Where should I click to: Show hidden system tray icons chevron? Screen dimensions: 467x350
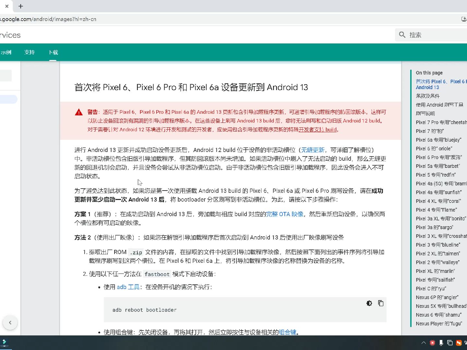pos(424,343)
